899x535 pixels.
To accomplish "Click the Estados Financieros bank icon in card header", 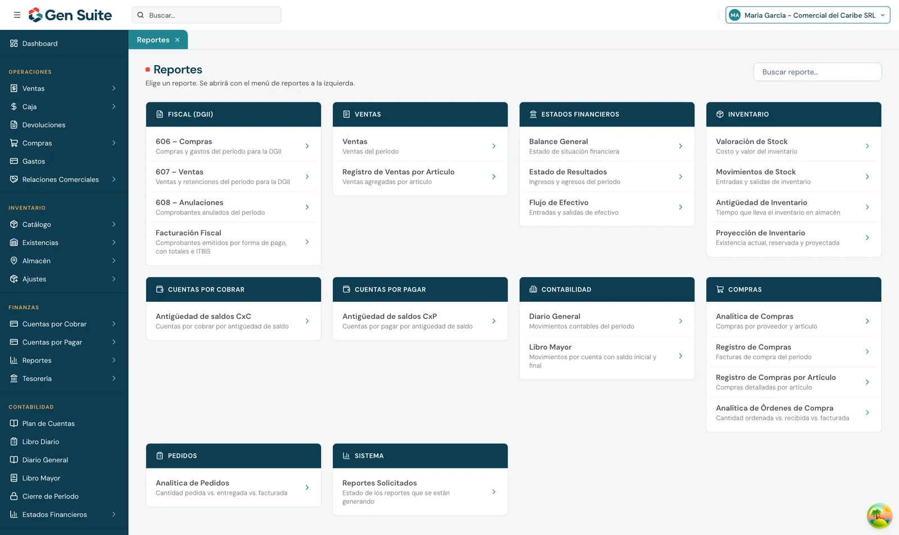I will (x=533, y=114).
